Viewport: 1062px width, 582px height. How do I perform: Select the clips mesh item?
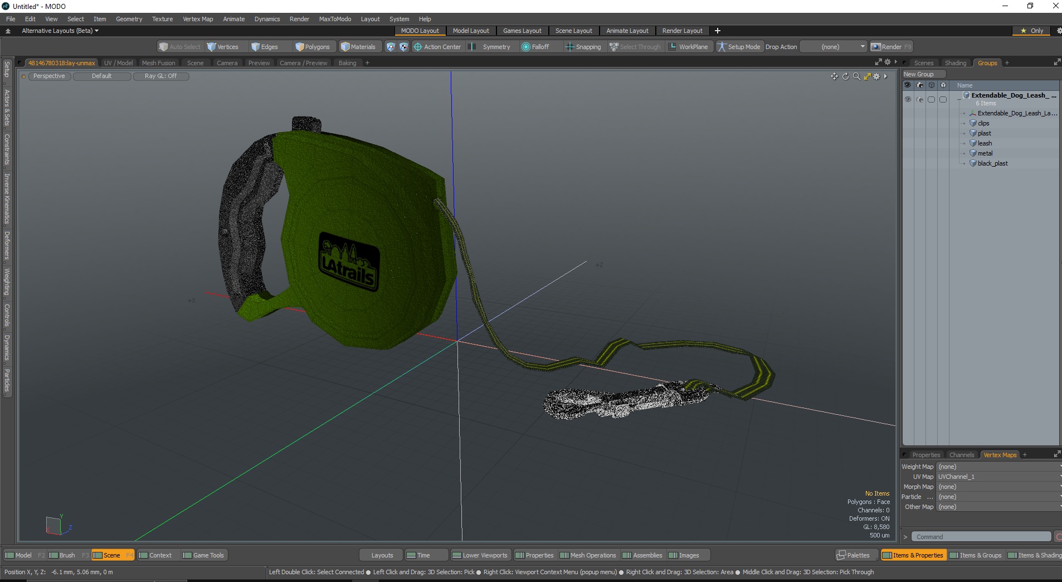pyautogui.click(x=983, y=123)
